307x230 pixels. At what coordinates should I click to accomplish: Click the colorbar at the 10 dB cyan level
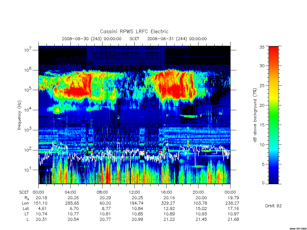coord(273,145)
